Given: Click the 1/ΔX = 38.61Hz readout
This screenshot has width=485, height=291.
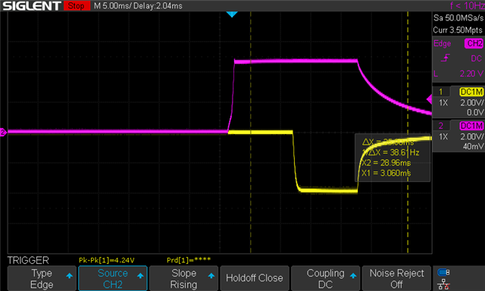Looking at the screenshot, I should point(390,152).
